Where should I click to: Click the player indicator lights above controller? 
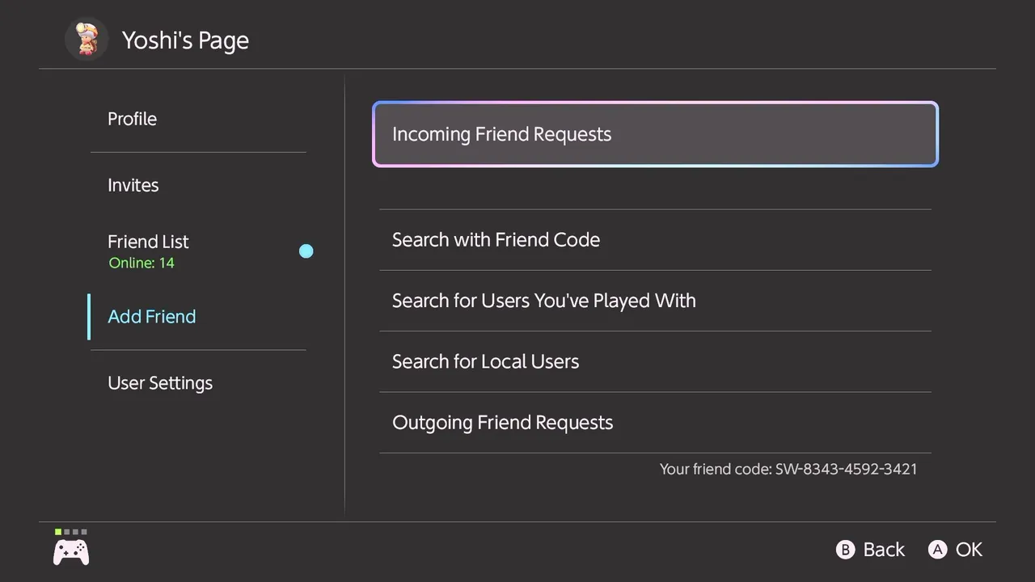[x=71, y=532]
